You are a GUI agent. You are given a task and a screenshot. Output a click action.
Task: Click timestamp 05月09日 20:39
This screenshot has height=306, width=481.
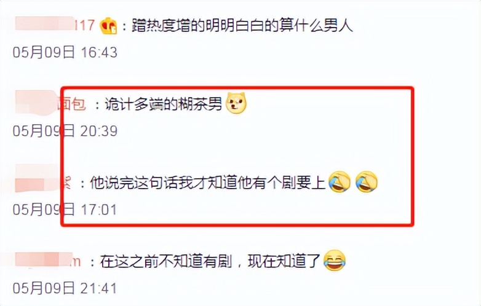[x=65, y=131]
